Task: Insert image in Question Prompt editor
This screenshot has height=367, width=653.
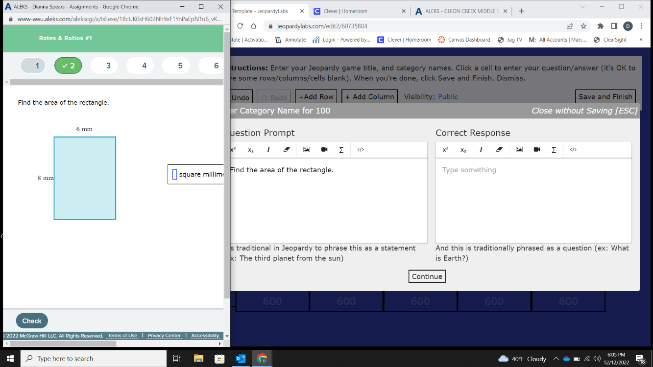Action: [x=306, y=150]
